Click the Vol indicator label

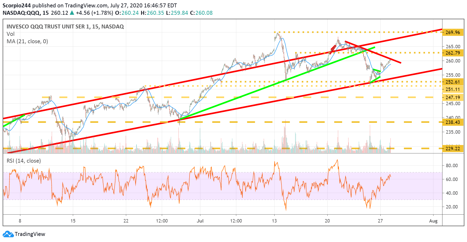pos(11,34)
